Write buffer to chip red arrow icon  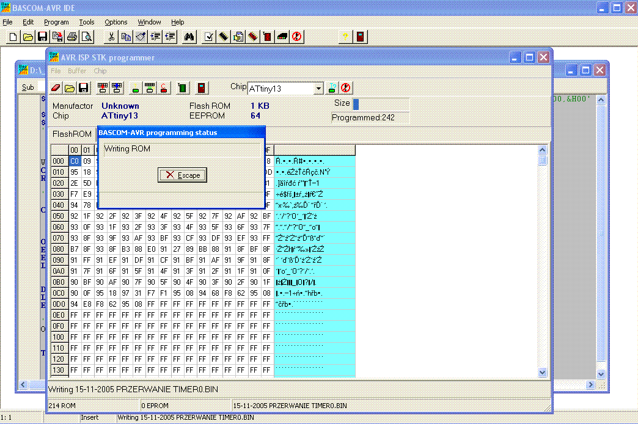pos(103,88)
